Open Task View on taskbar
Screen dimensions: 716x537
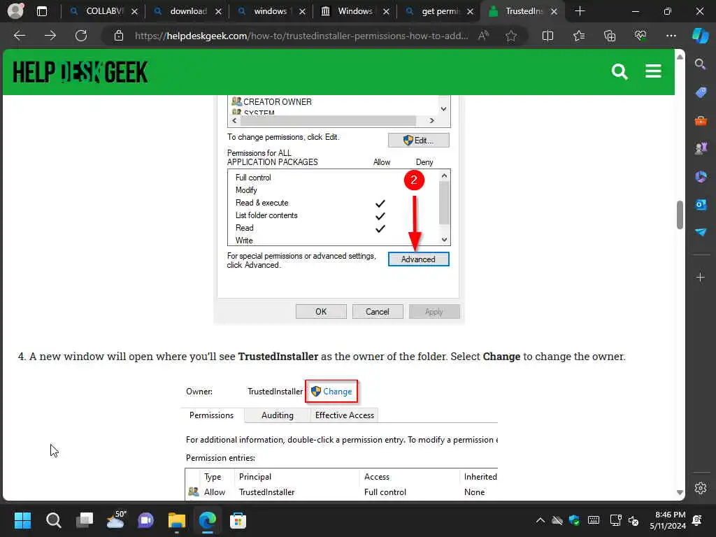(x=85, y=520)
